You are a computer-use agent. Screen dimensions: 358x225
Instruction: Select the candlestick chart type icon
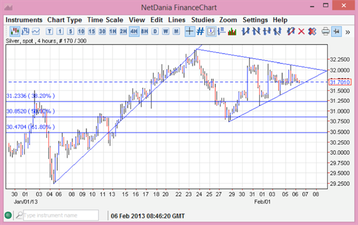(15, 31)
